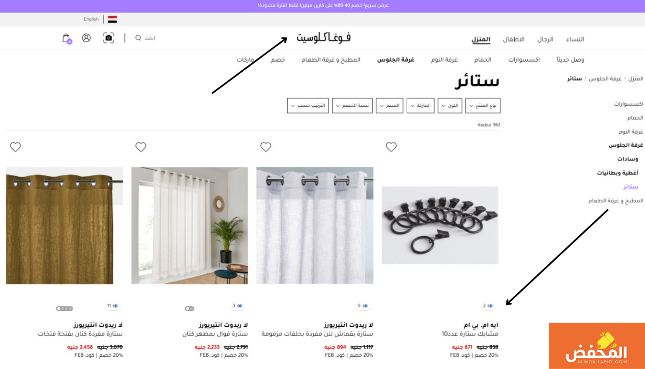
Task: Open the black curtain rings product image
Action: click(440, 225)
